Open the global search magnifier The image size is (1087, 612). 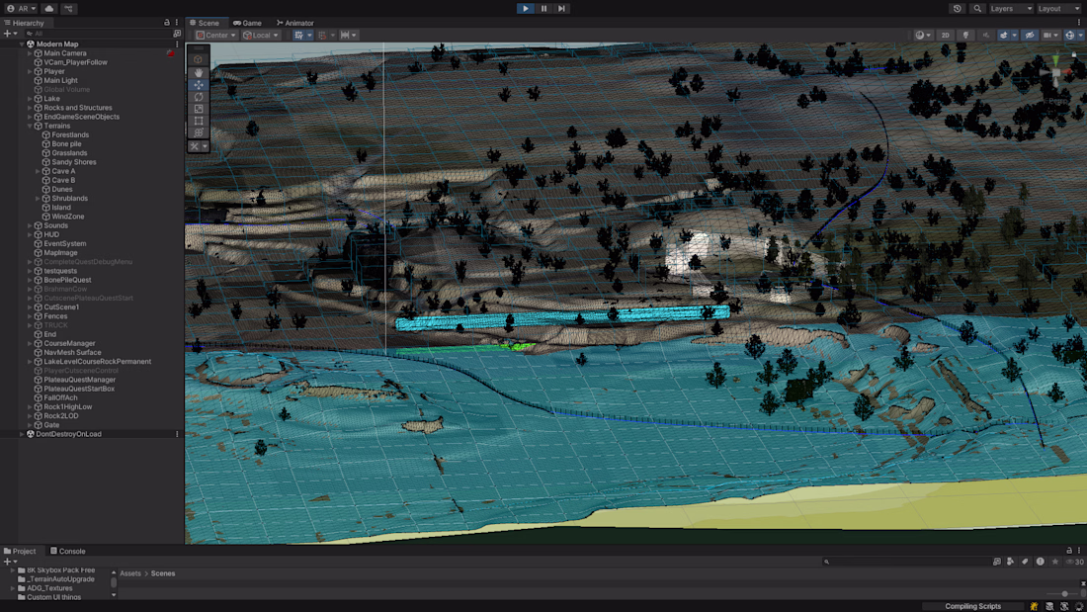click(977, 8)
